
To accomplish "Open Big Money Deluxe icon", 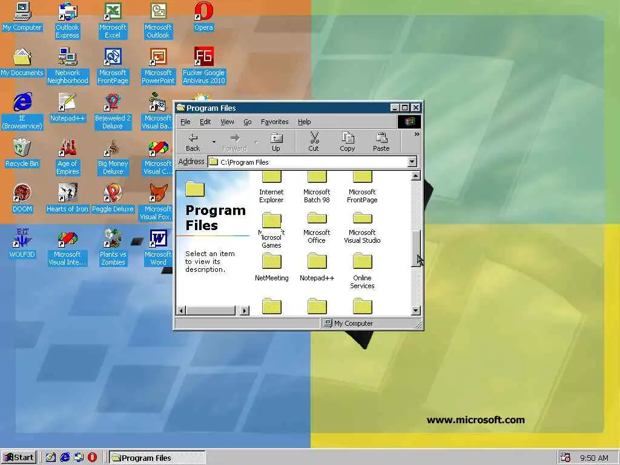I will tap(113, 157).
